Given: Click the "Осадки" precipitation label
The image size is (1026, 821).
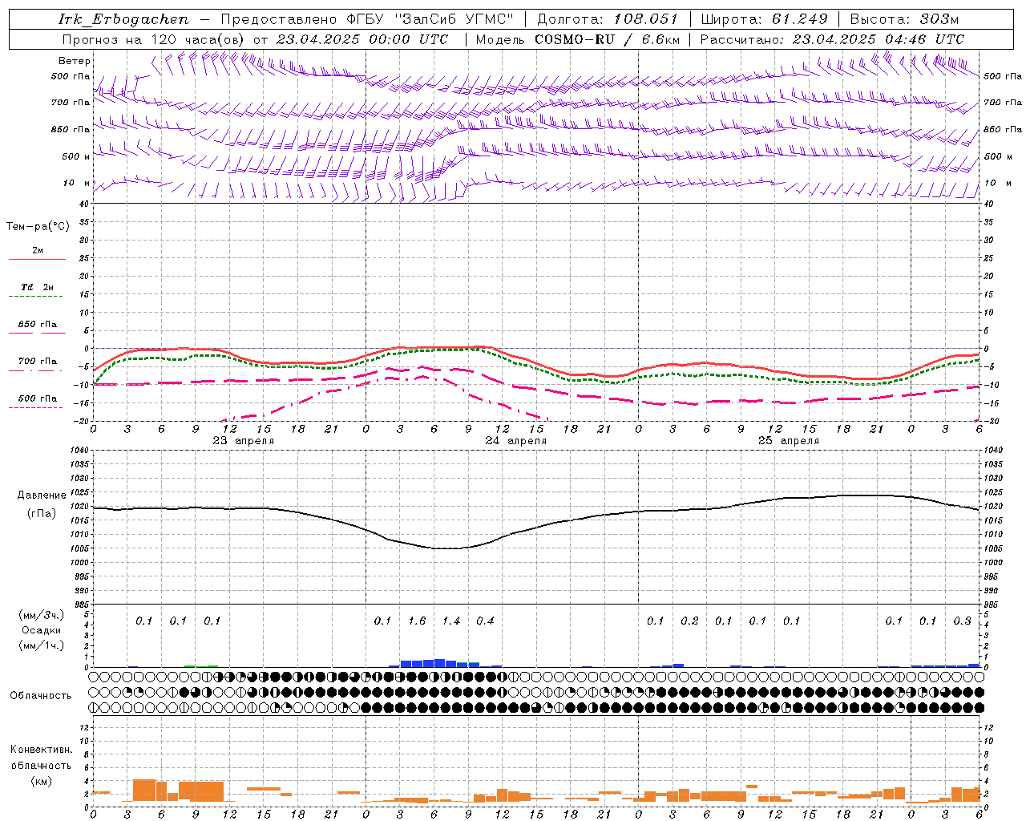Looking at the screenshot, I should [x=41, y=630].
